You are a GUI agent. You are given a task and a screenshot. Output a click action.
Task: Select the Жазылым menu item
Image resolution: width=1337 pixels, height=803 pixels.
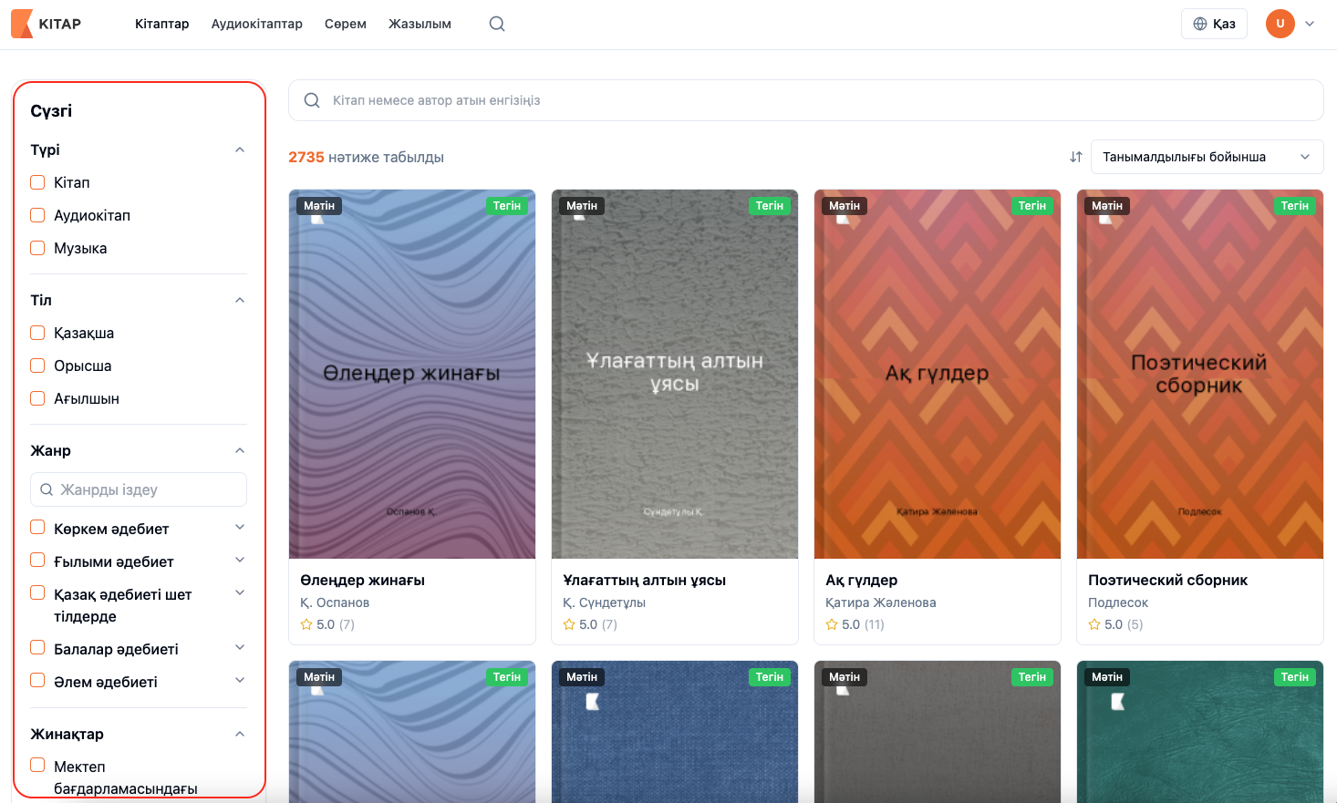[x=420, y=24]
